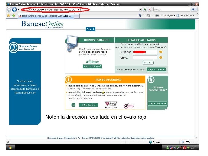Click the (0212) 501.14.14 phone number

pos(25,93)
